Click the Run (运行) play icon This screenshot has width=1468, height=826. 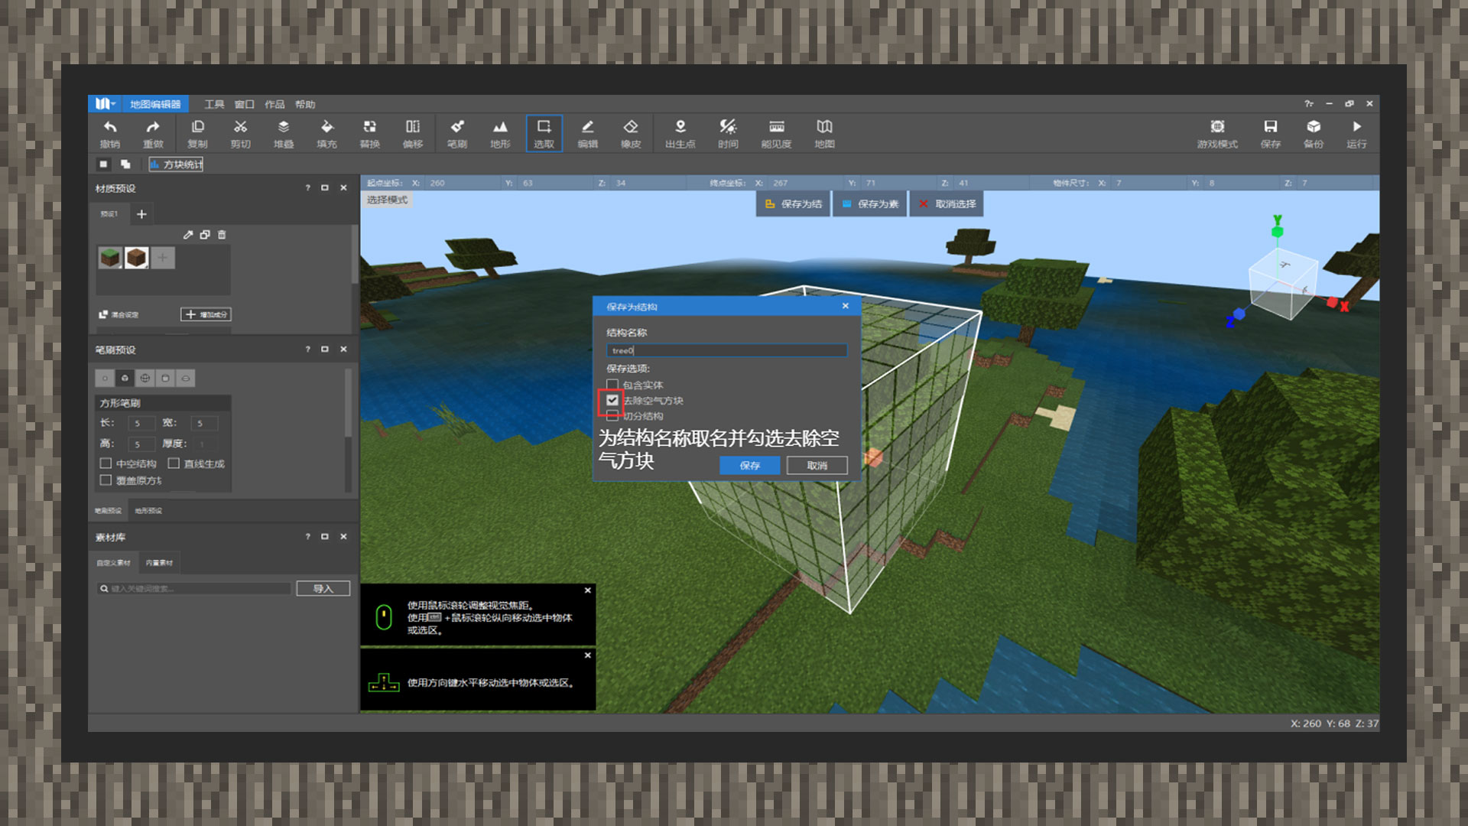tap(1356, 133)
